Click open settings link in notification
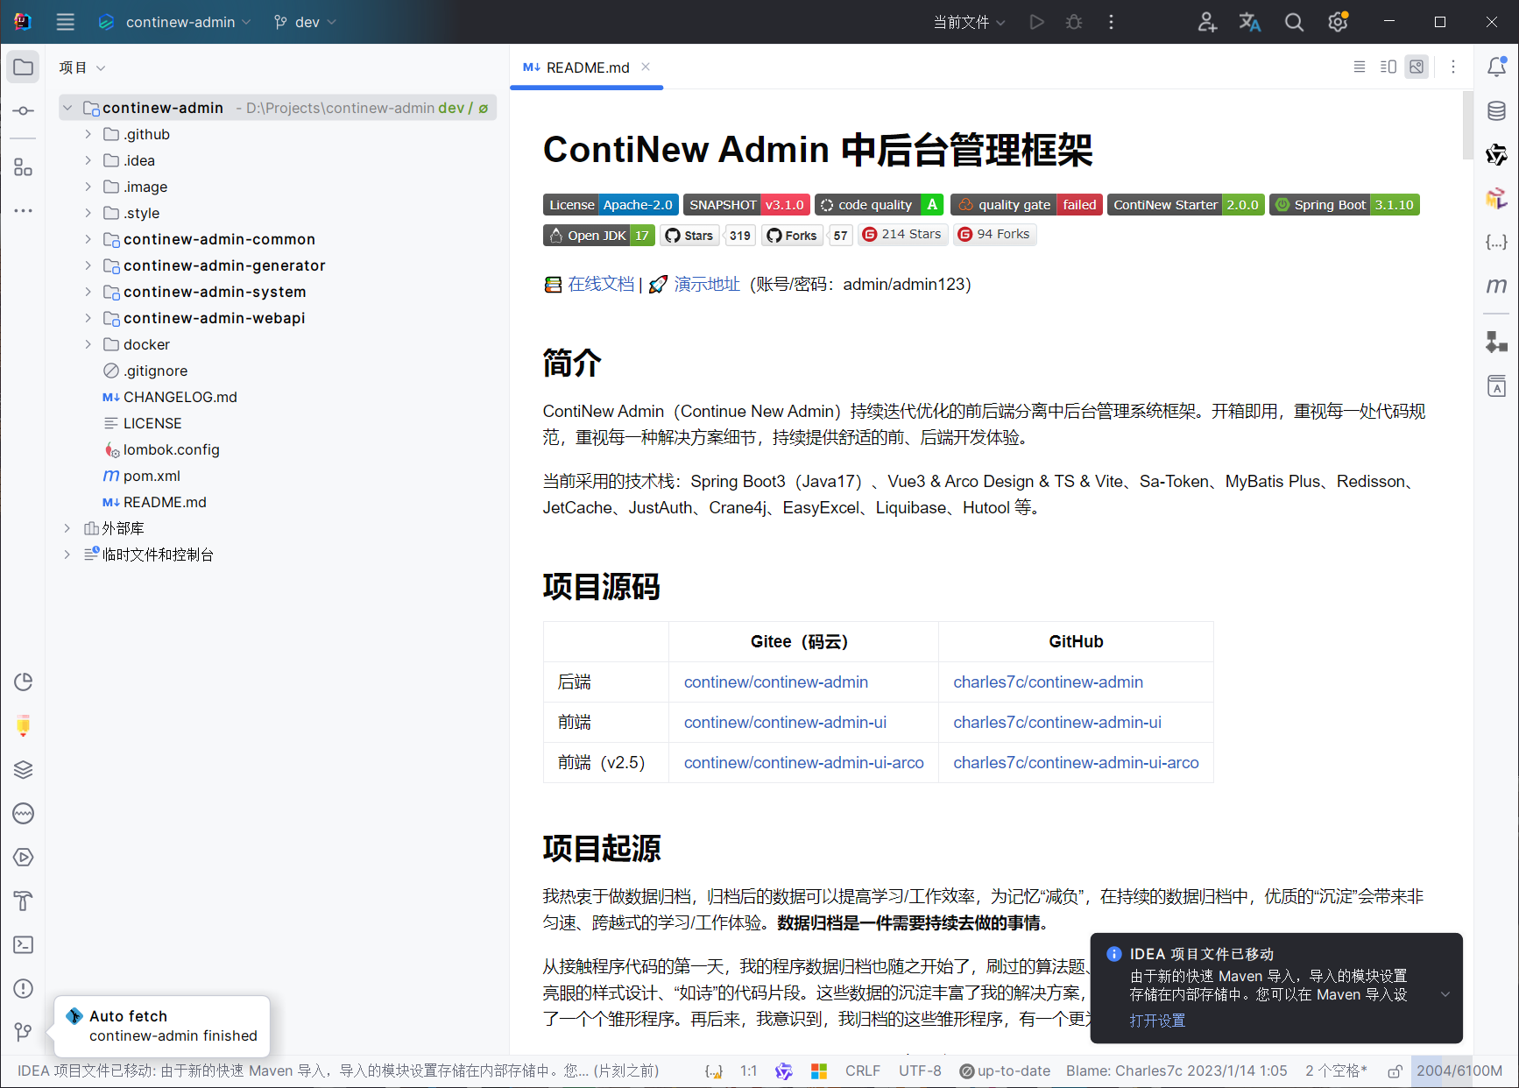 (x=1157, y=1021)
